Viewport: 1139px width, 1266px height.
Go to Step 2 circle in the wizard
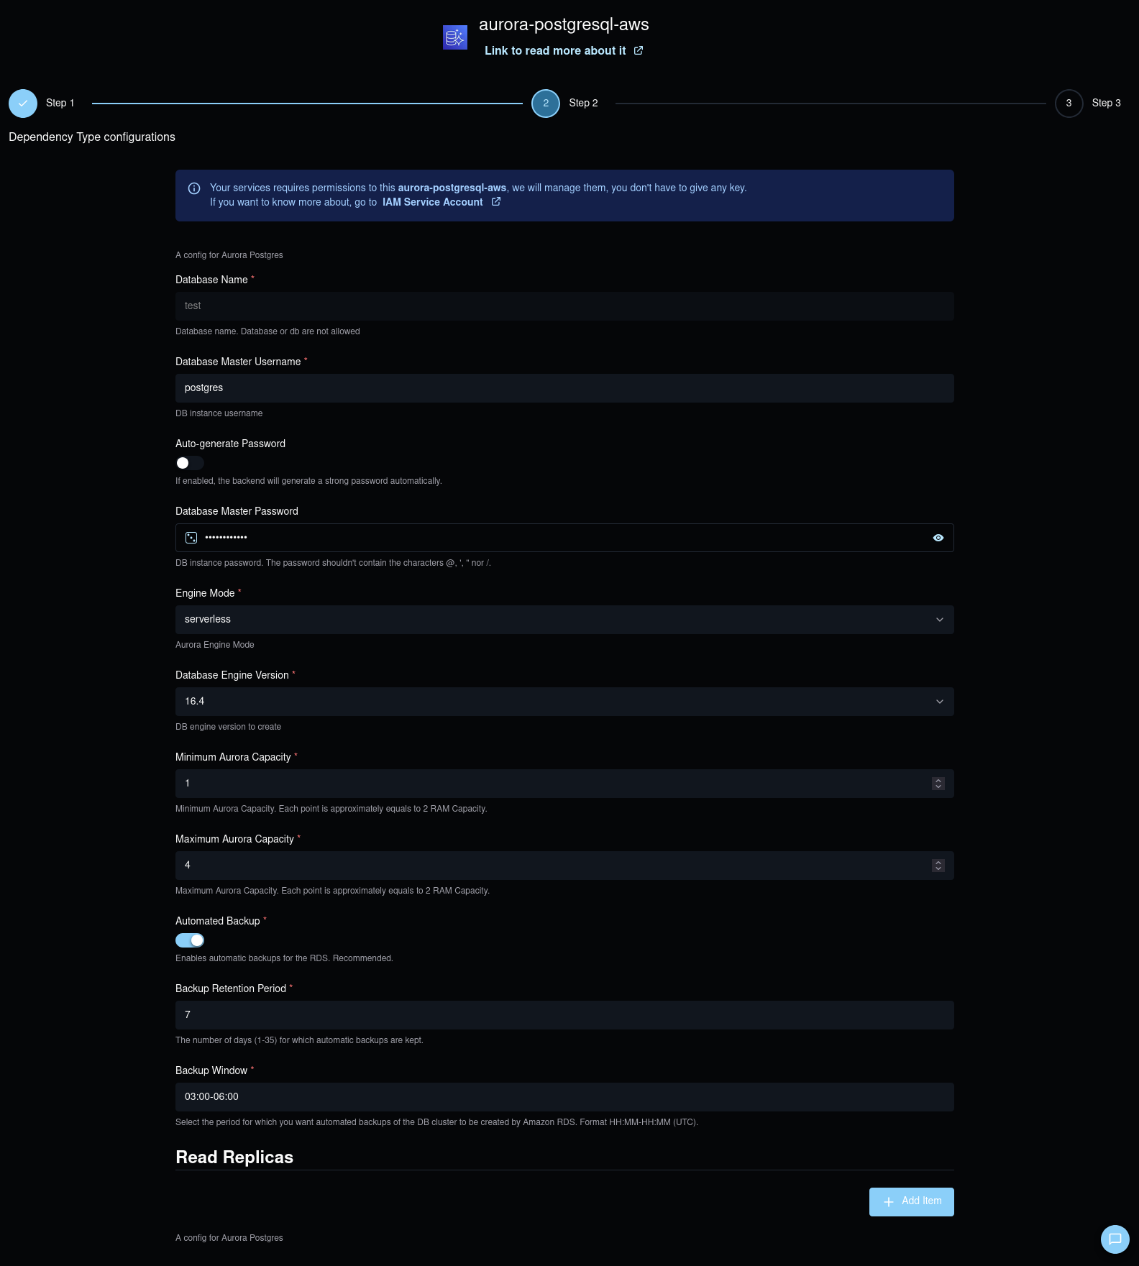546,104
